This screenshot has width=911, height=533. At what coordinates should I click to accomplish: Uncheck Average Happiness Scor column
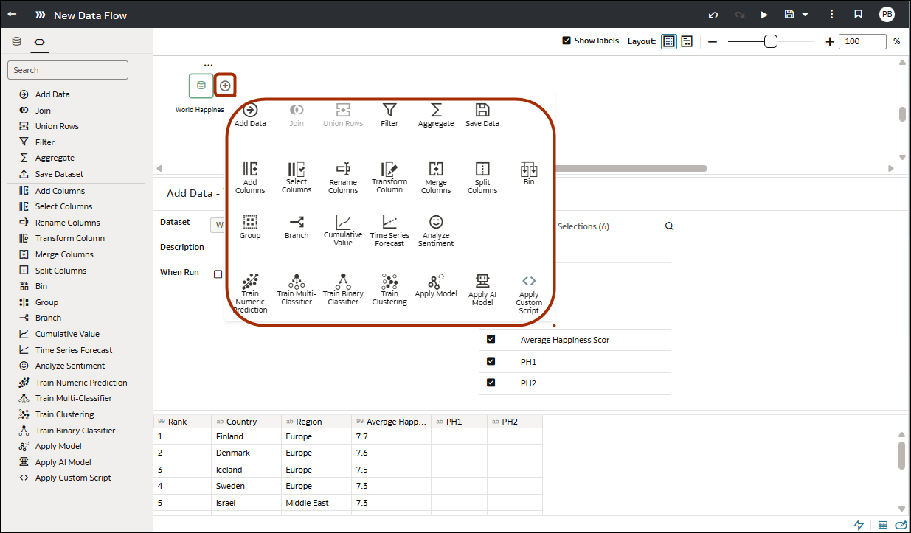click(491, 339)
